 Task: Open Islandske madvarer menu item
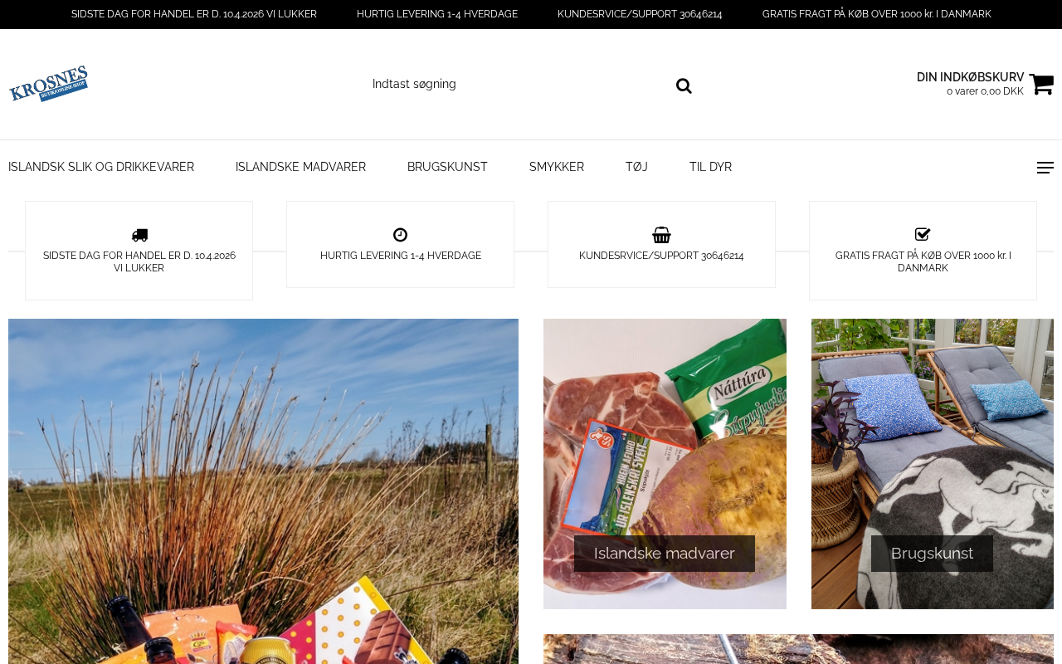[x=300, y=167]
